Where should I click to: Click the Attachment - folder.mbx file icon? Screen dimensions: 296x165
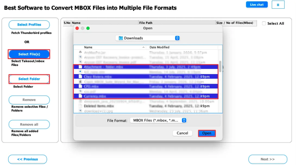pos(80,67)
